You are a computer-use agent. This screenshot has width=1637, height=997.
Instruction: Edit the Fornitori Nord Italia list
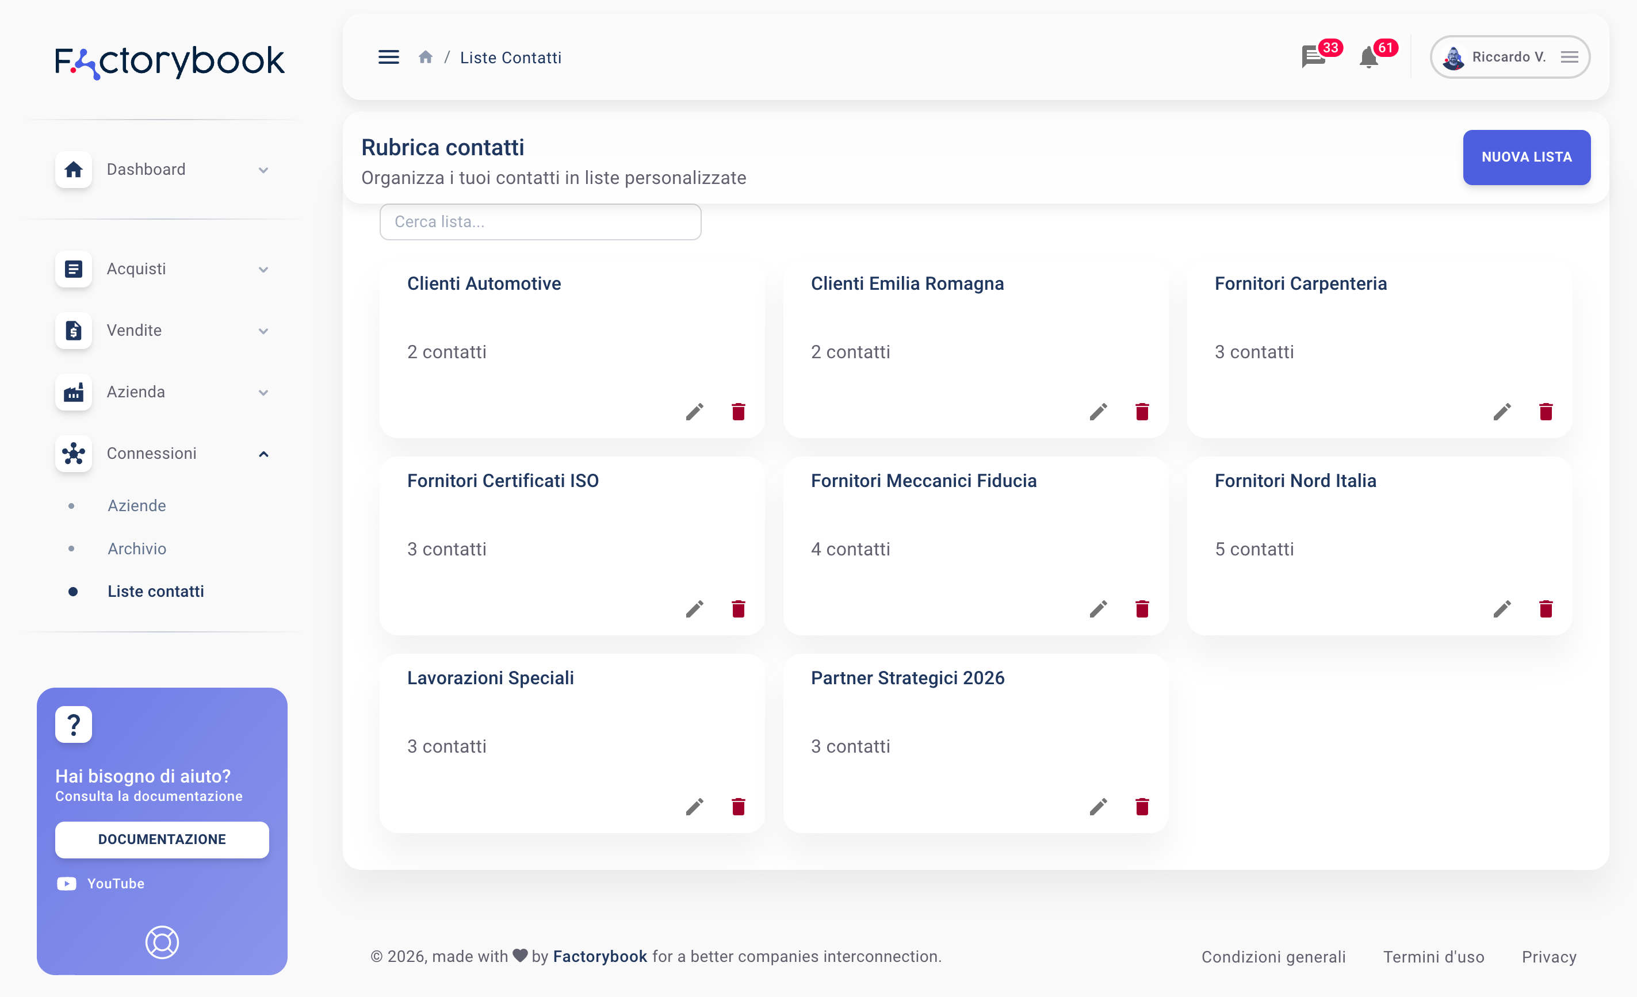click(x=1501, y=609)
